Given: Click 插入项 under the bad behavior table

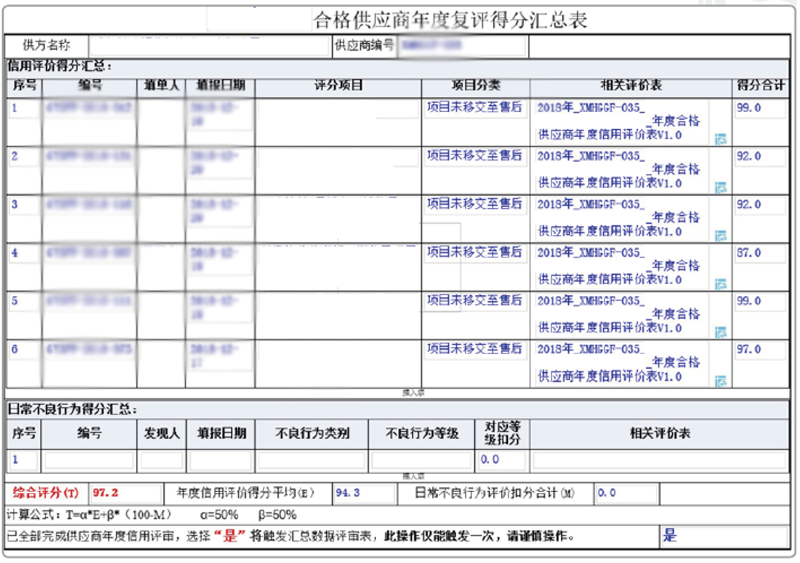Looking at the screenshot, I should 413,476.
